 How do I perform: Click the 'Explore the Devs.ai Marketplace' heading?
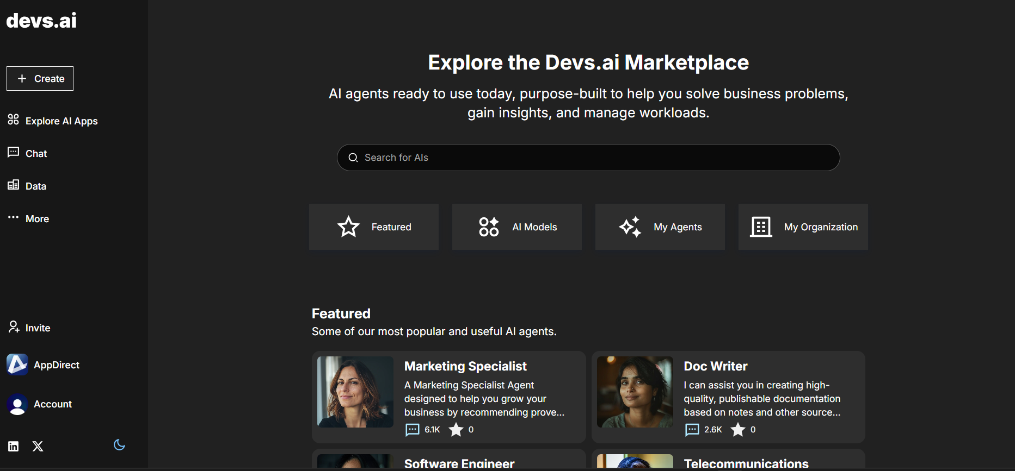coord(588,62)
